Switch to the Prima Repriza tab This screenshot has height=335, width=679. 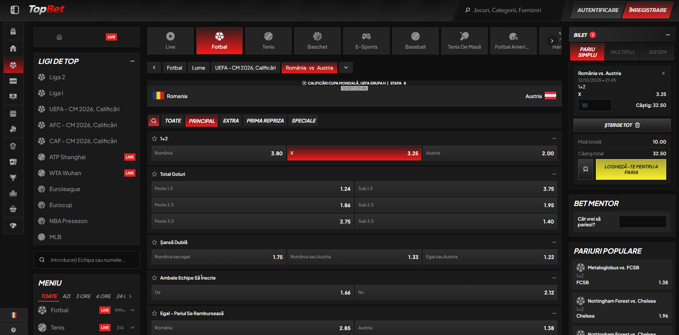[x=265, y=121]
